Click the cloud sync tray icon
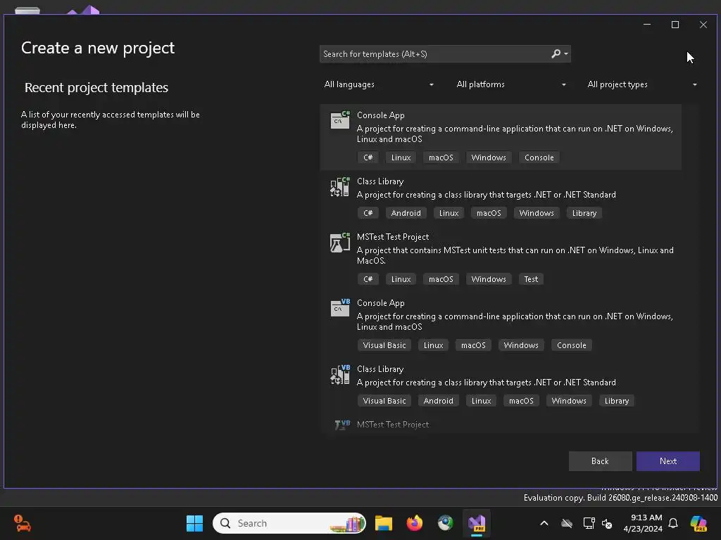Image resolution: width=721 pixels, height=540 pixels. pos(567,523)
